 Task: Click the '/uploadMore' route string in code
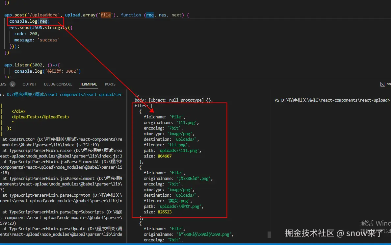tap(44, 15)
